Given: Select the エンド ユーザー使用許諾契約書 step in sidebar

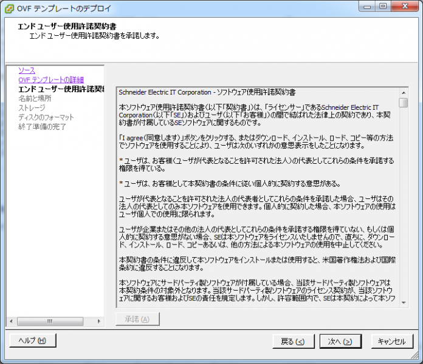Looking at the screenshot, I should tap(61, 89).
